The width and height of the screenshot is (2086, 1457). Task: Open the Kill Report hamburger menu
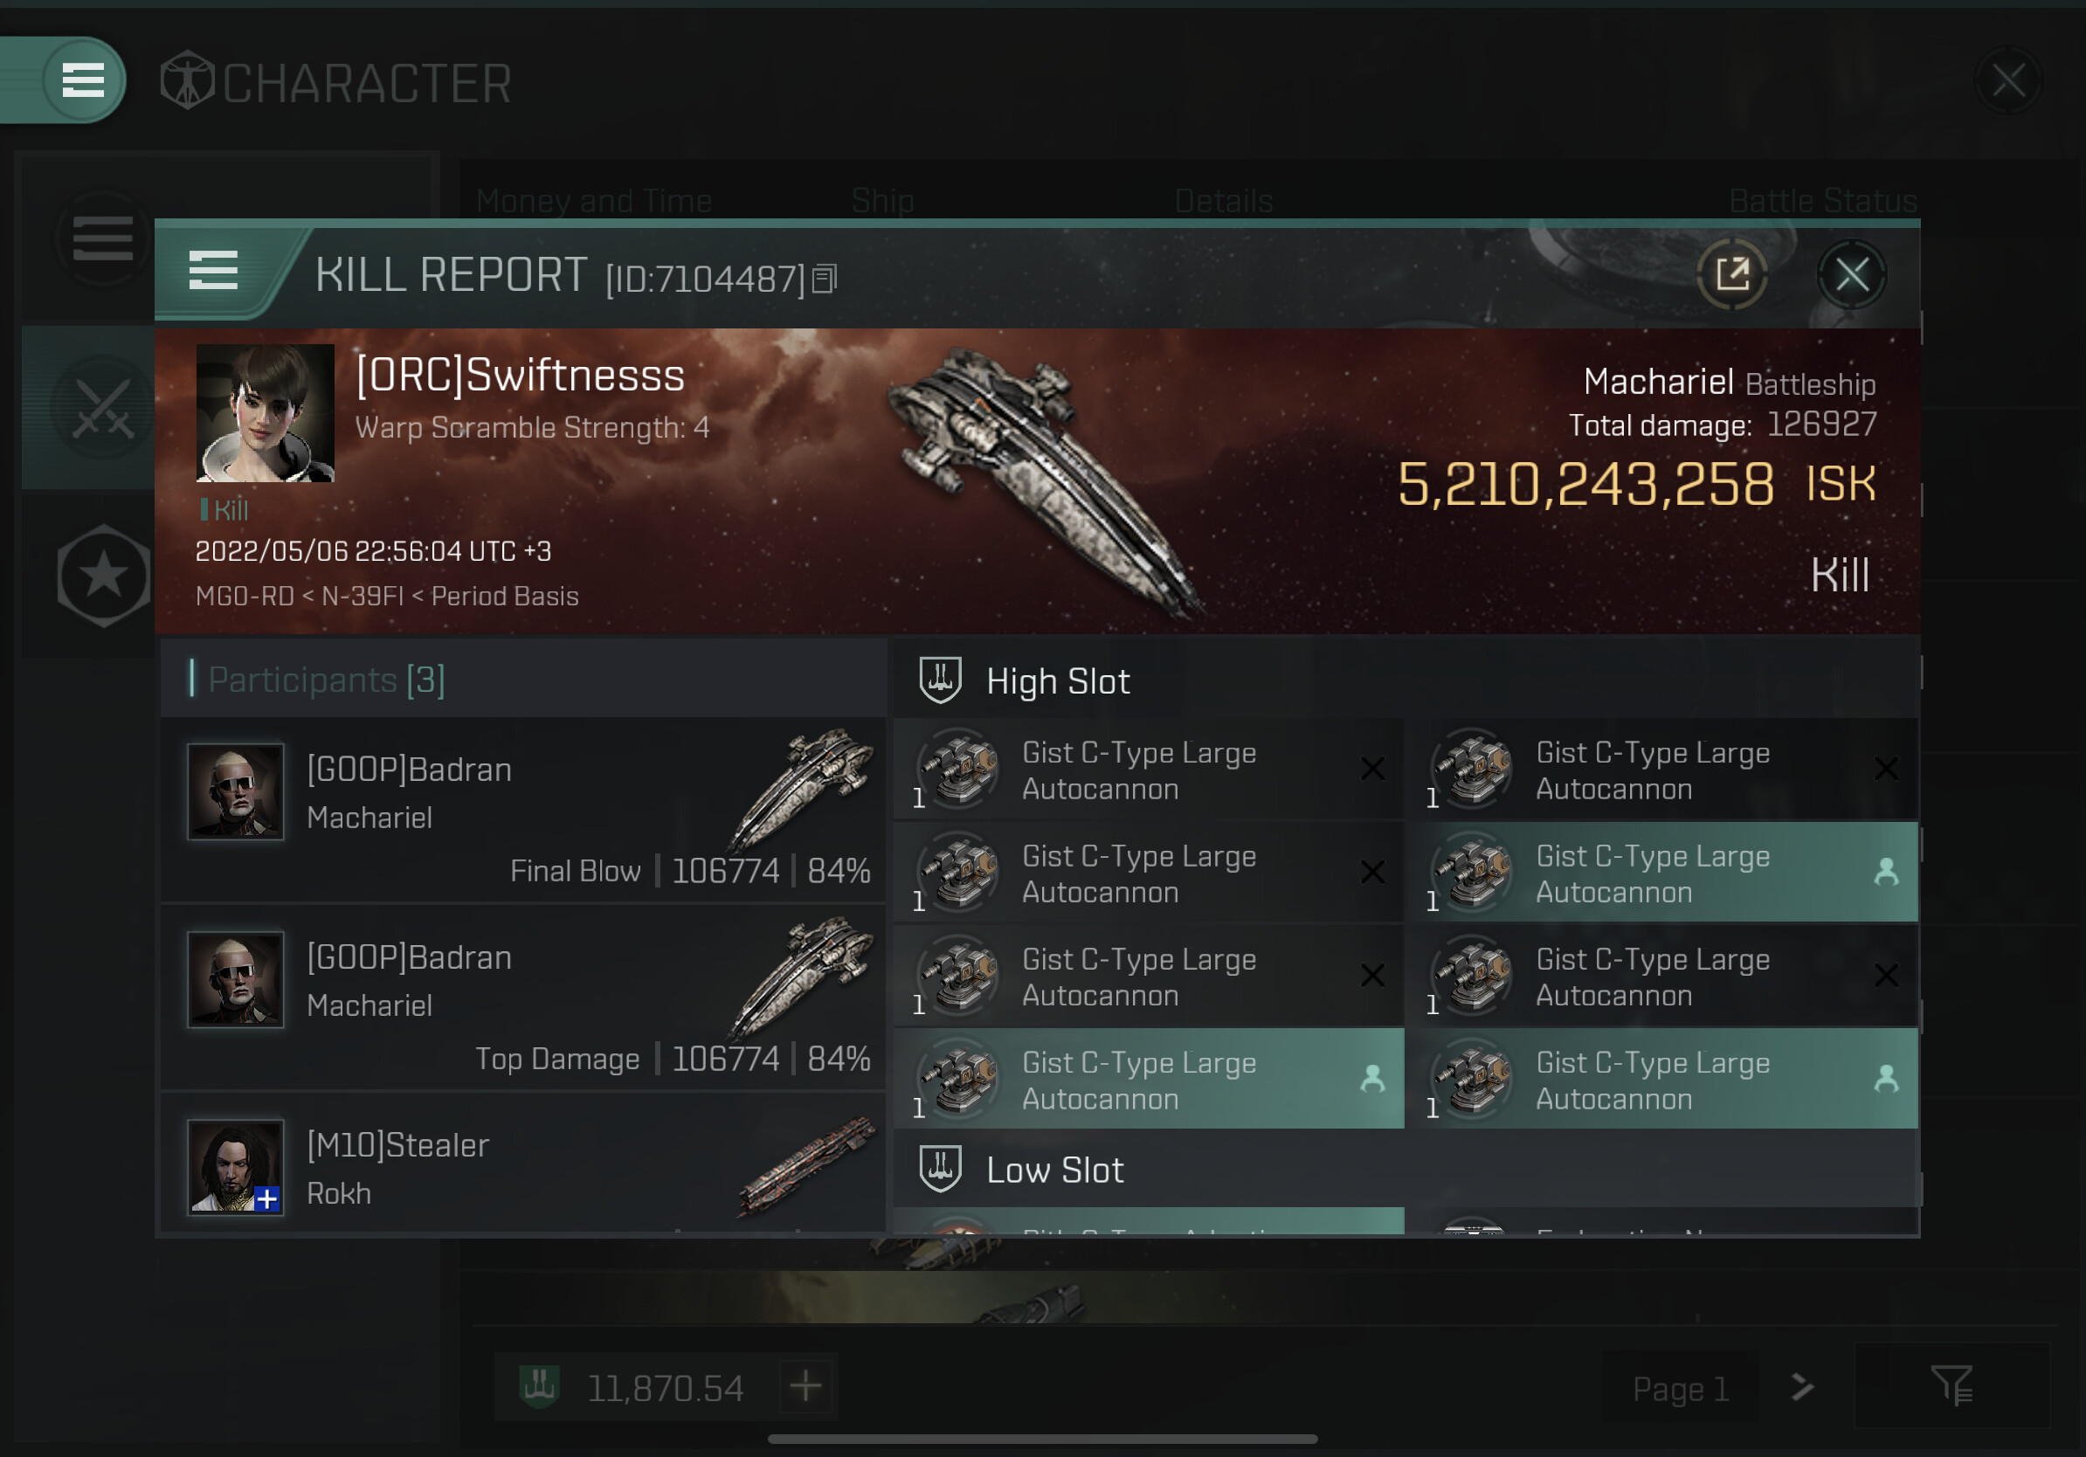click(x=212, y=271)
